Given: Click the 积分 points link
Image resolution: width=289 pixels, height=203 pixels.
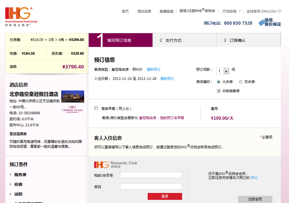Looking at the screenshot, I should click(254, 178).
